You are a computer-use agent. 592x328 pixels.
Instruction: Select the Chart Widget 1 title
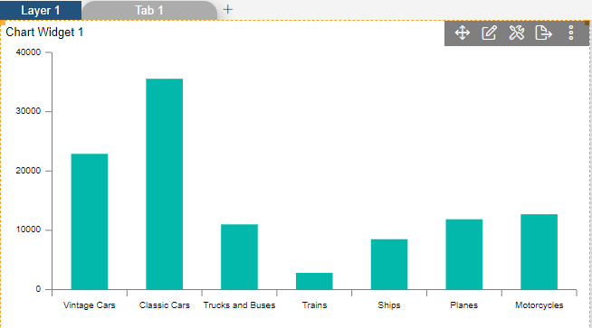click(x=44, y=32)
